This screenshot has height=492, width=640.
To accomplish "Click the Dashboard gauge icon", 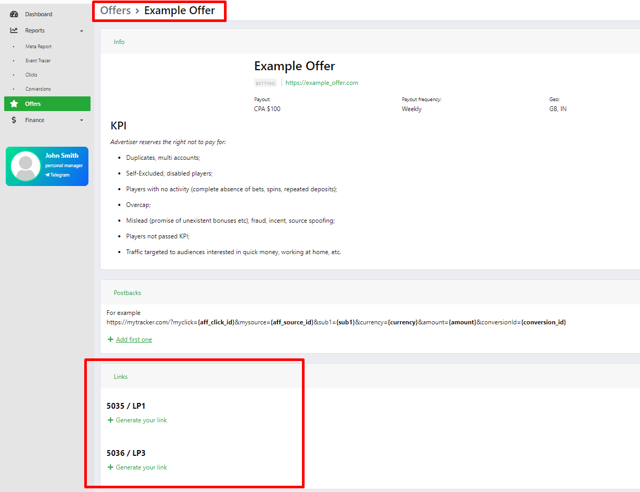I will tap(14, 14).
